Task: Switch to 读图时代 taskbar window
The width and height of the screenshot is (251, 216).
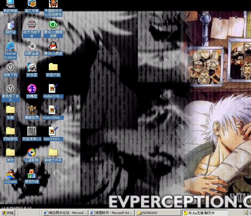Action: click(x=111, y=213)
